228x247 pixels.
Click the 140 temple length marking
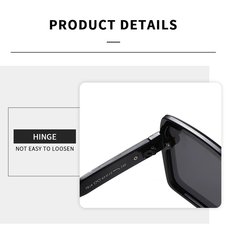(x=123, y=166)
